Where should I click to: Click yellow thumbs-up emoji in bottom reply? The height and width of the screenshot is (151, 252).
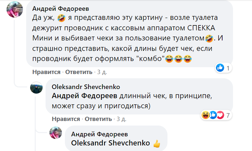point(157,143)
